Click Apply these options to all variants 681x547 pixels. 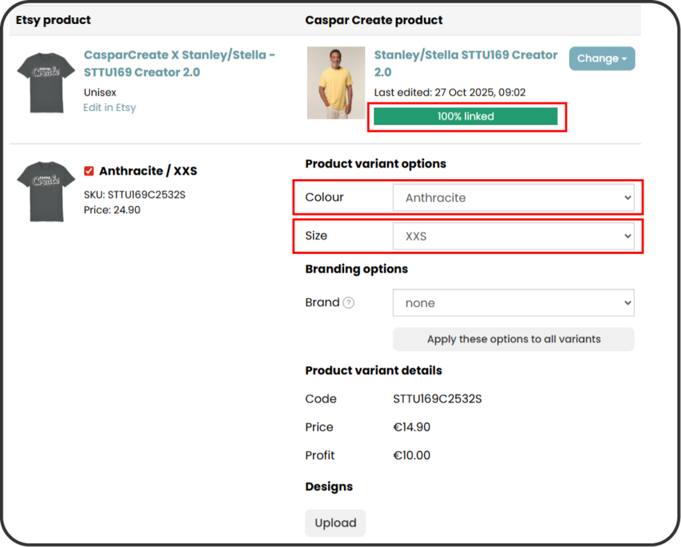pos(513,339)
